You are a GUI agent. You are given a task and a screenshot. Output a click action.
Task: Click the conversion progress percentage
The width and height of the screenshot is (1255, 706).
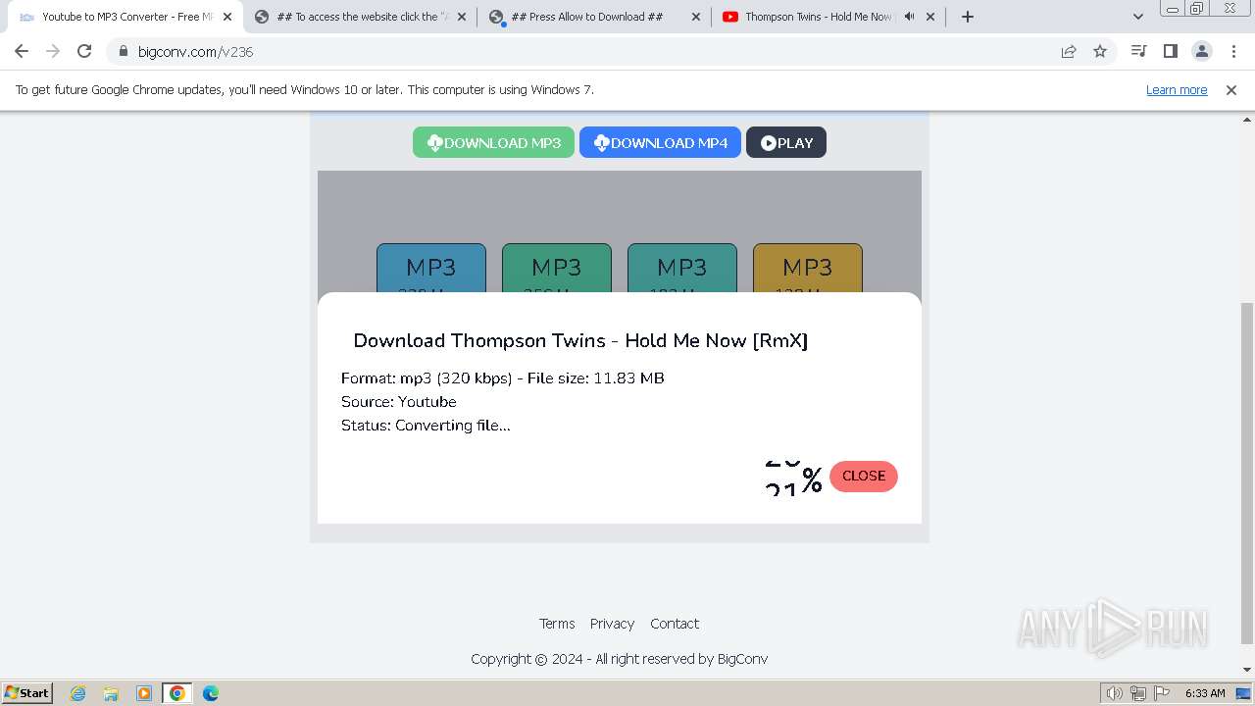tap(793, 478)
